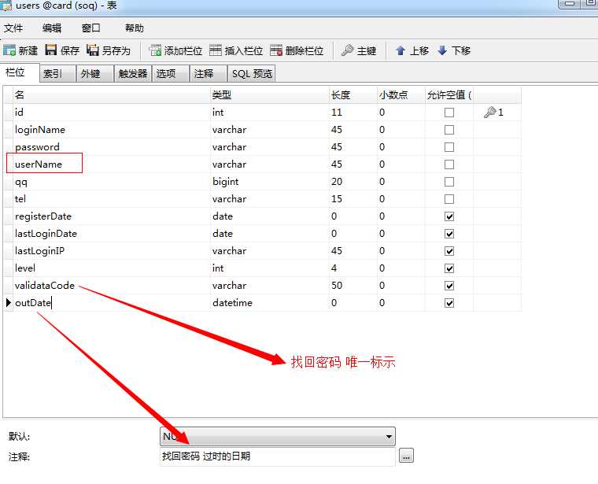Image resolution: width=598 pixels, height=484 pixels.
Task: Click the 插入栏位 (Insert Field) icon
Action: tap(216, 50)
